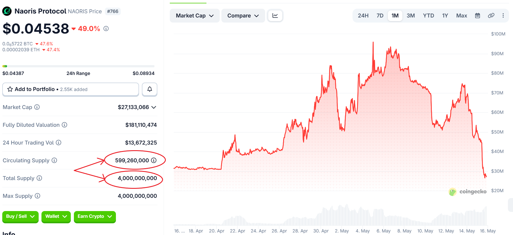Image resolution: width=513 pixels, height=235 pixels.
Task: Show Max Supply info icon
Action: tap(38, 196)
